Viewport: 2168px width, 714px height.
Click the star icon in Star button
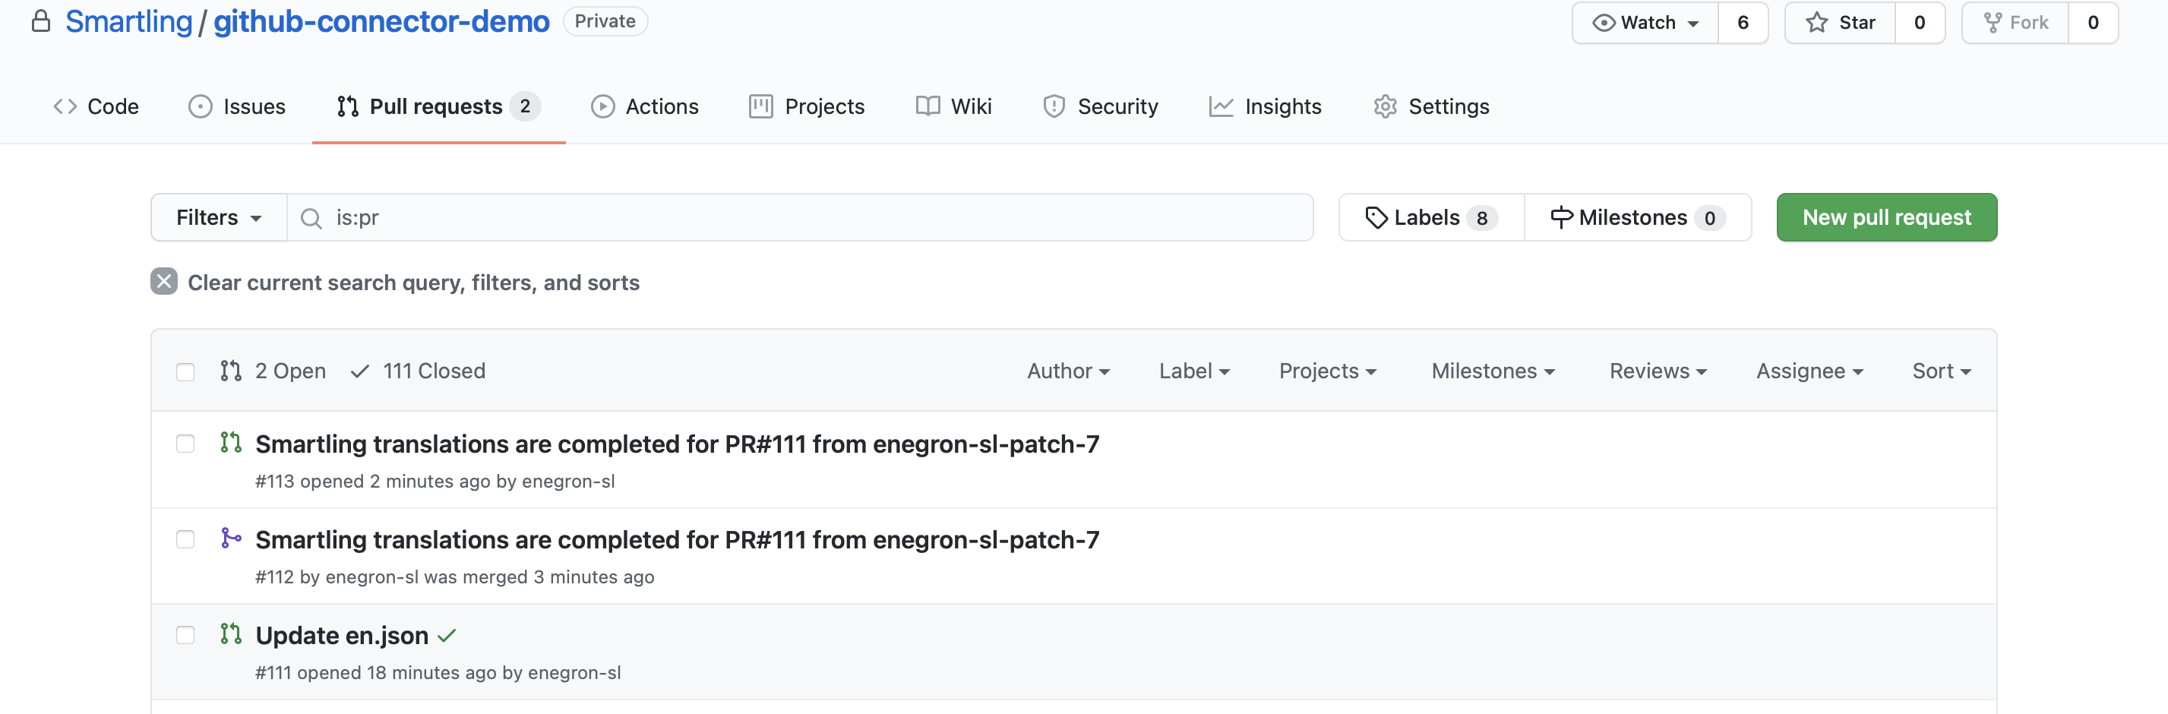pyautogui.click(x=1817, y=23)
